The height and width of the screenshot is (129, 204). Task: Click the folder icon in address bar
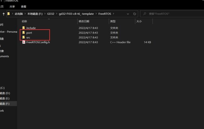[x=8, y=14]
